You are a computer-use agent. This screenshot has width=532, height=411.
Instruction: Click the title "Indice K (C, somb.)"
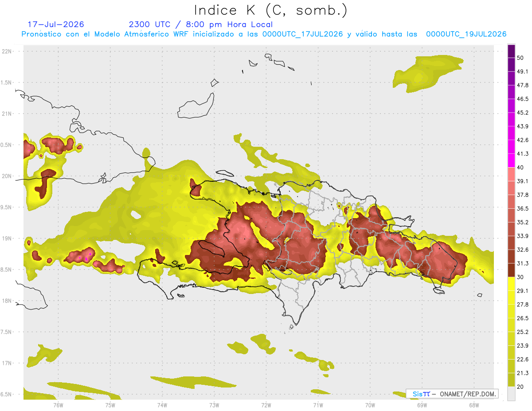point(271,11)
